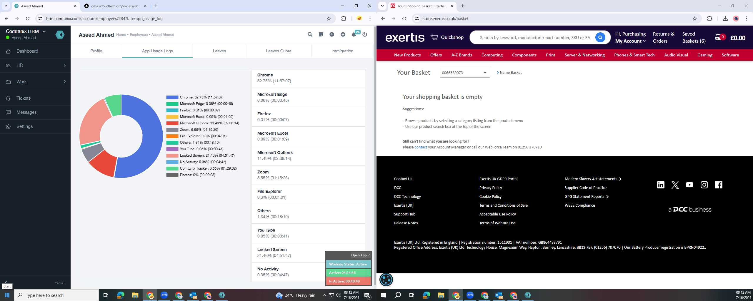The height and width of the screenshot is (301, 753).
Task: Show hidden system tray icons
Action: point(324,295)
